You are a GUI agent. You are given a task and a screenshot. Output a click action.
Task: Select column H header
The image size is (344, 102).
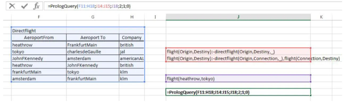pos(132,17)
